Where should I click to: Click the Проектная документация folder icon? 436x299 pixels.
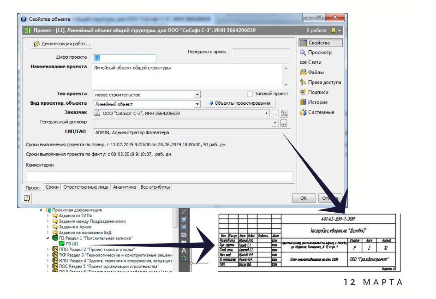point(48,210)
